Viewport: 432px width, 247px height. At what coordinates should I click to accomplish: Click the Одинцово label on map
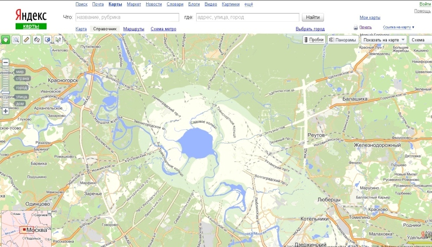click(x=38, y=204)
